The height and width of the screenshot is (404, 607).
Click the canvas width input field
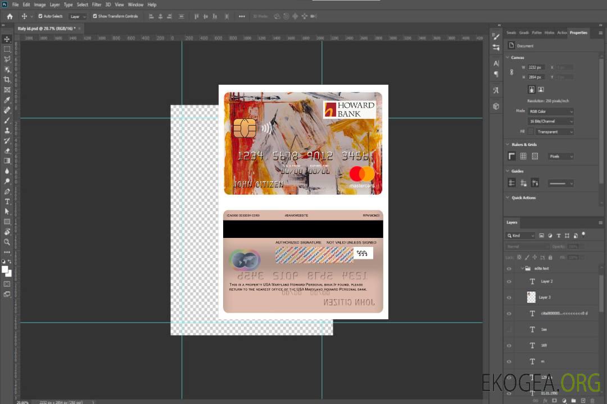pos(535,67)
